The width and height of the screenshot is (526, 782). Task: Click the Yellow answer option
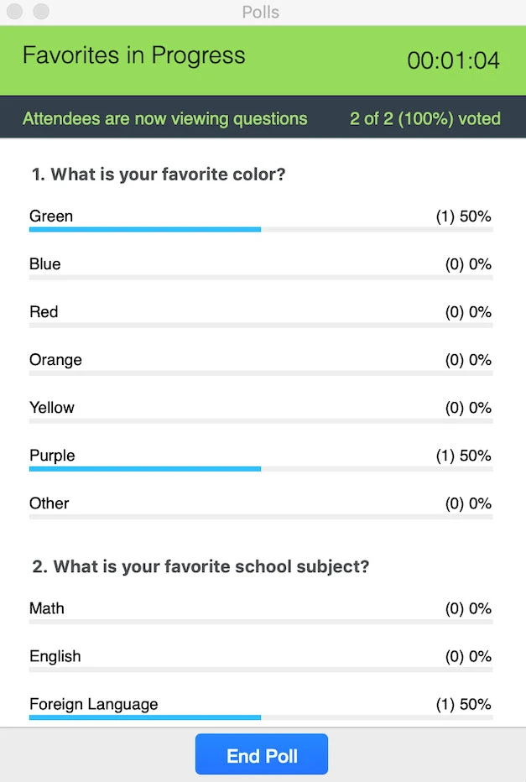pyautogui.click(x=52, y=408)
